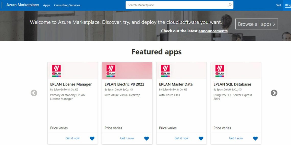Image resolution: width=291 pixels, height=145 pixels.
Task: Click Browse all apps button
Action: [256, 24]
